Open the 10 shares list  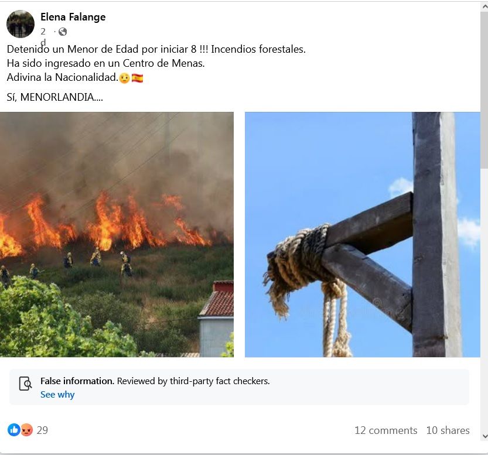click(448, 430)
